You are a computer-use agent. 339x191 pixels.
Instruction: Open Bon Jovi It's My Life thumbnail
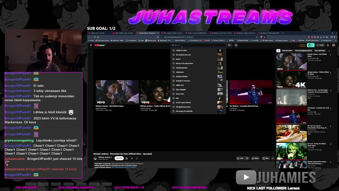[x=291, y=151]
